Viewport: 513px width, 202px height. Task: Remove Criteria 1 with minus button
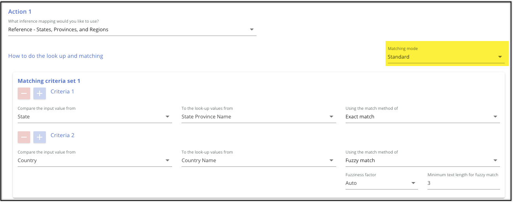(24, 93)
